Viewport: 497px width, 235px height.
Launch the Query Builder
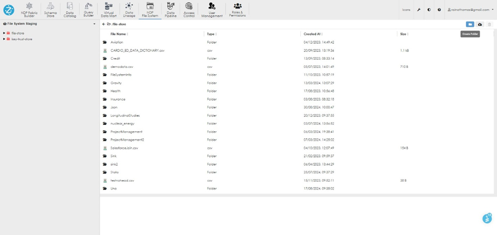click(x=88, y=9)
